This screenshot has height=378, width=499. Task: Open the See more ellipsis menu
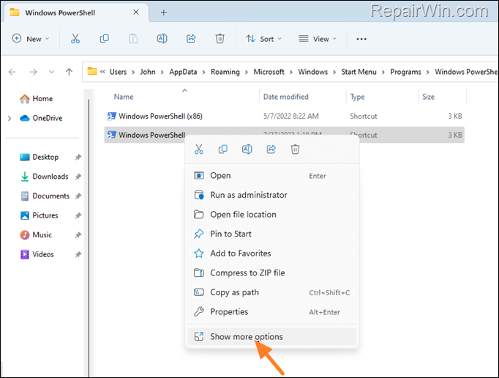tap(361, 39)
